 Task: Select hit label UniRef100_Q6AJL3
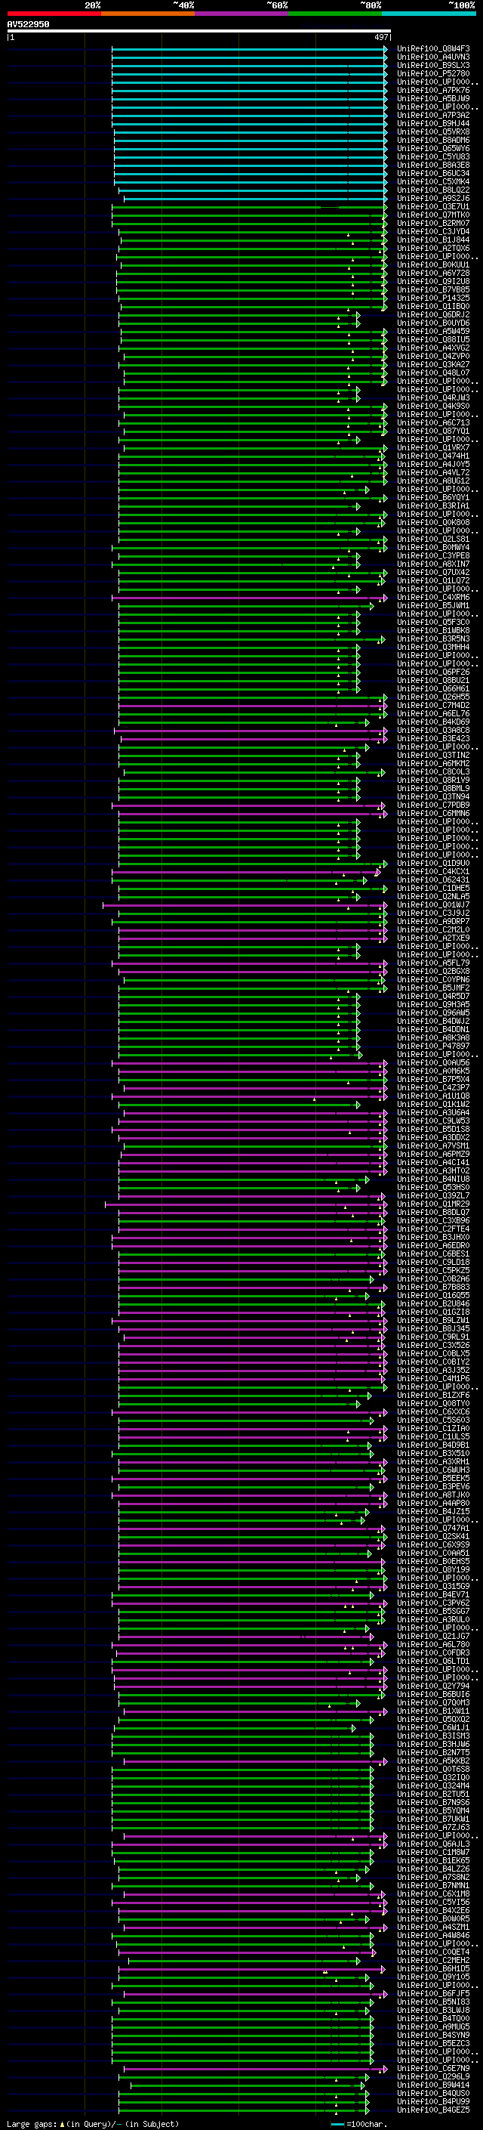pos(433,1844)
